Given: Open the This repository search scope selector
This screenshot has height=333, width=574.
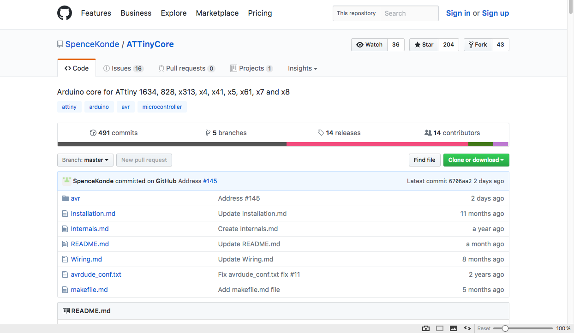Looking at the screenshot, I should point(356,13).
